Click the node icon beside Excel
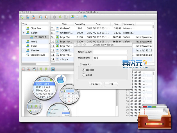 coord(28,46)
